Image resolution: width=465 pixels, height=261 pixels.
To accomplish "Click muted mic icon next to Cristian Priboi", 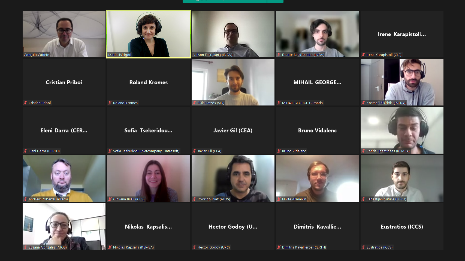I will [25, 103].
